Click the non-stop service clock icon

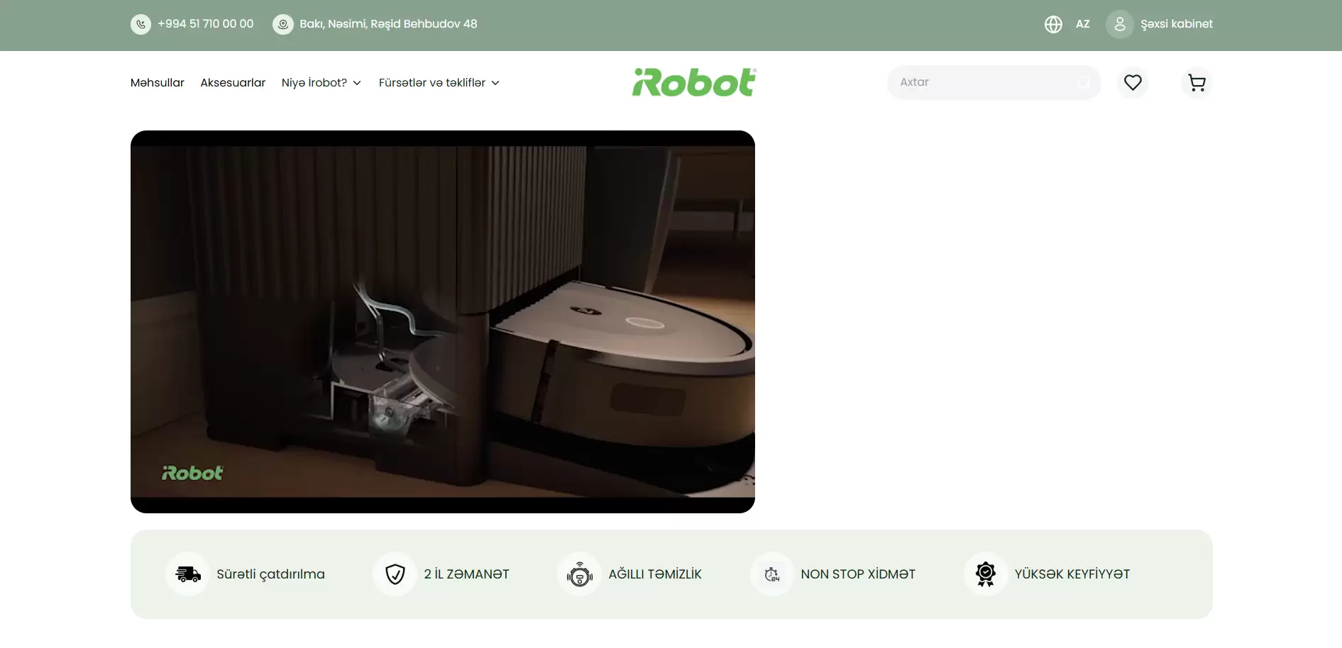(x=772, y=574)
